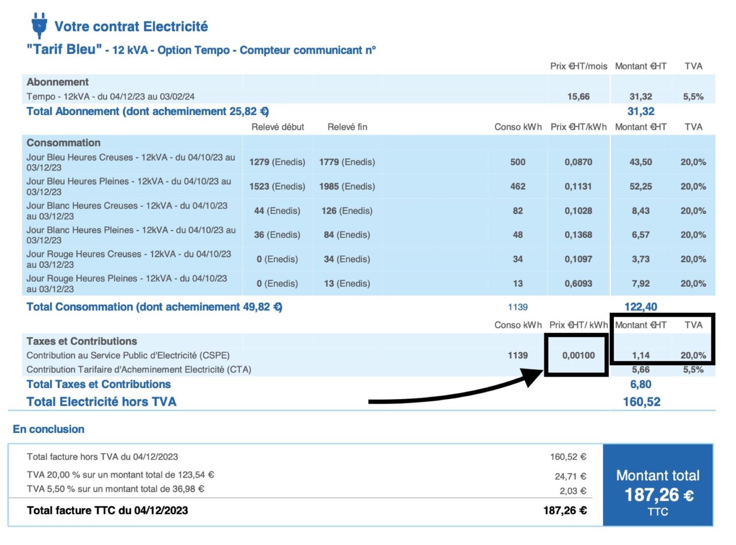Click the bold blue Total Abonnement value 31,32
The height and width of the screenshot is (545, 736).
[641, 112]
